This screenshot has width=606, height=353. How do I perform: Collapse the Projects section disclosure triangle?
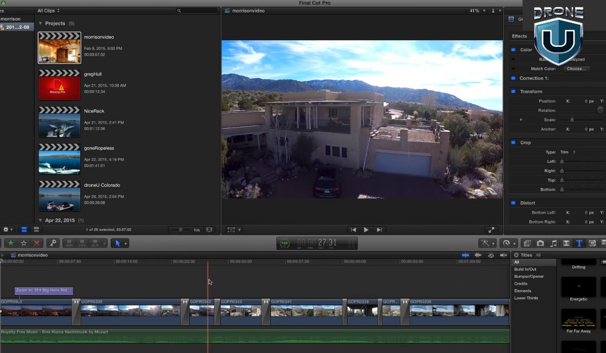40,23
